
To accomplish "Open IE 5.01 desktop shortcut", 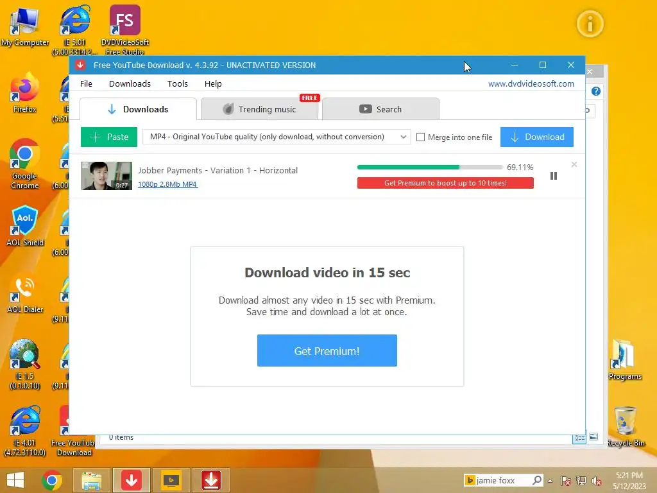I will pyautogui.click(x=74, y=30).
